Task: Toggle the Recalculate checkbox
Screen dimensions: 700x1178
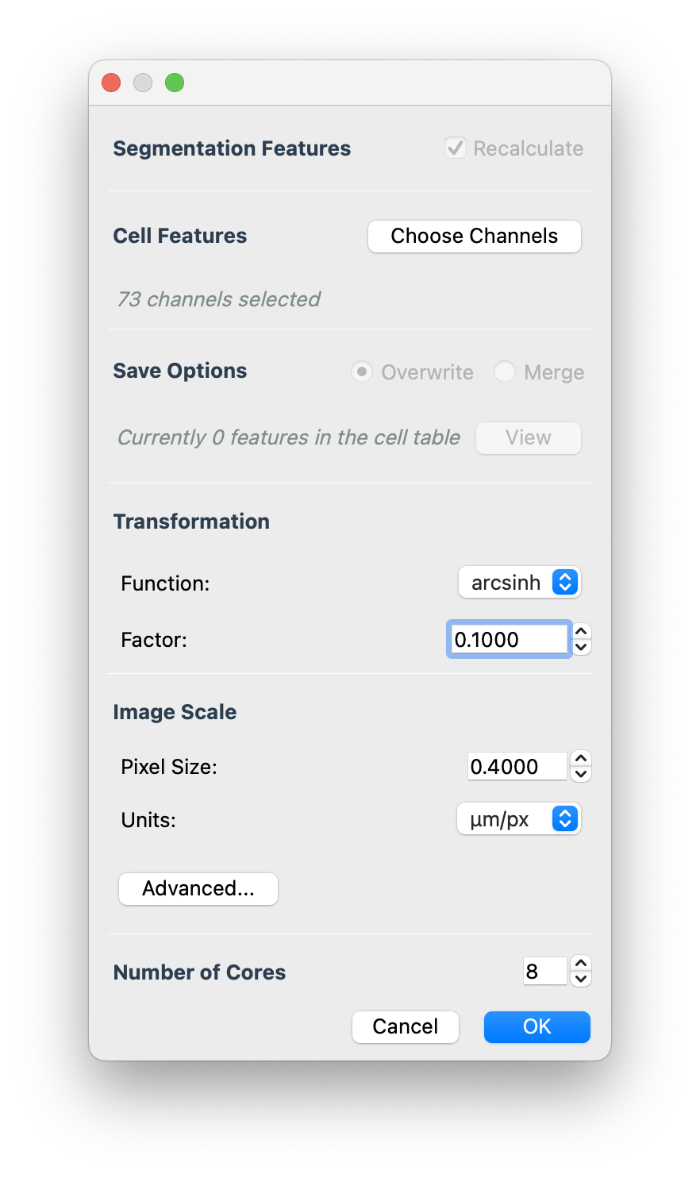Action: (x=455, y=148)
